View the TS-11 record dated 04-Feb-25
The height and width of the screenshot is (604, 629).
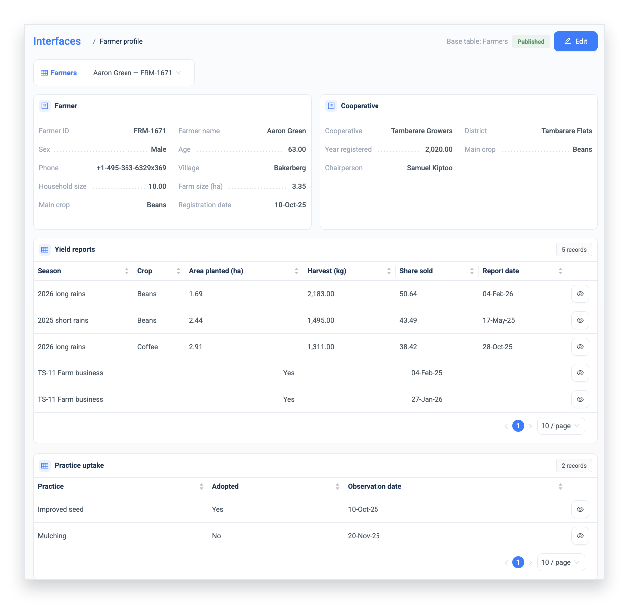tap(580, 373)
